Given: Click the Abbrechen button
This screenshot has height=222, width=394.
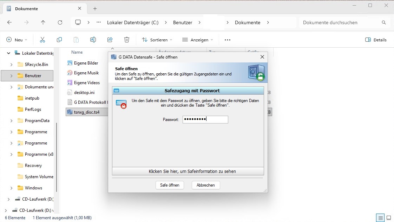Looking at the screenshot, I should 206,185.
